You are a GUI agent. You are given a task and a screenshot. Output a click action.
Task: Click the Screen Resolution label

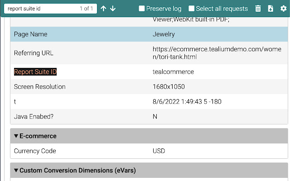point(40,87)
